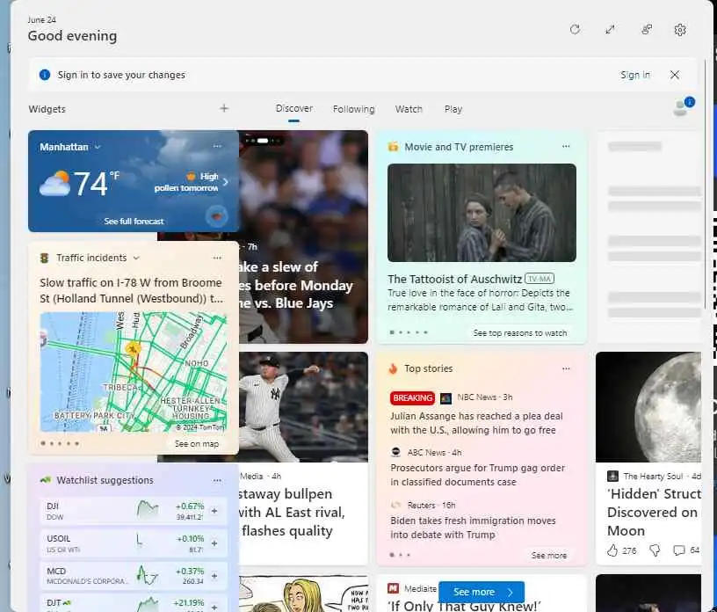Screen dimensions: 717x612
Task: Select first Movie premieres page dot
Action: coord(392,332)
